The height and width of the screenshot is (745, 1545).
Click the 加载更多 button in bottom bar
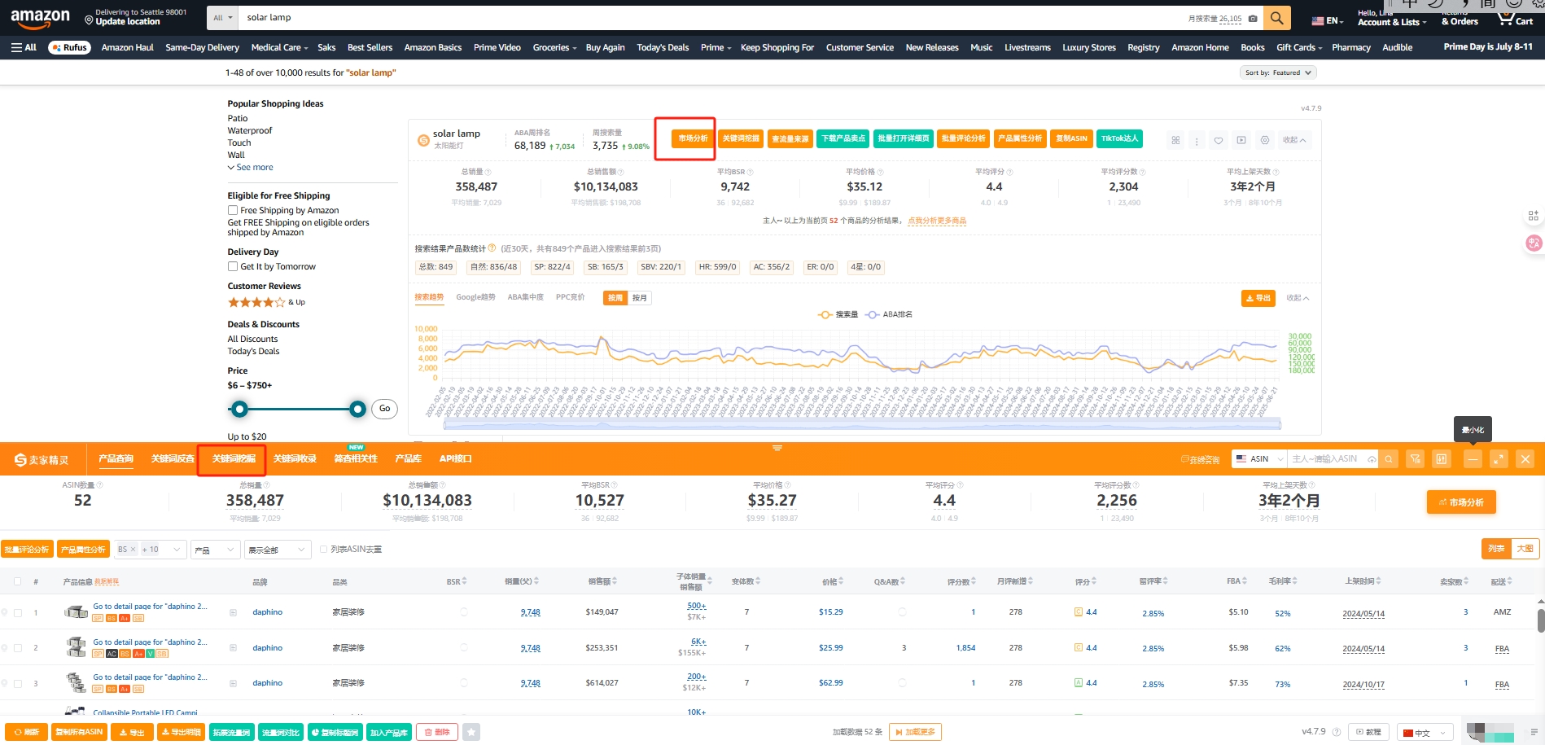click(915, 732)
